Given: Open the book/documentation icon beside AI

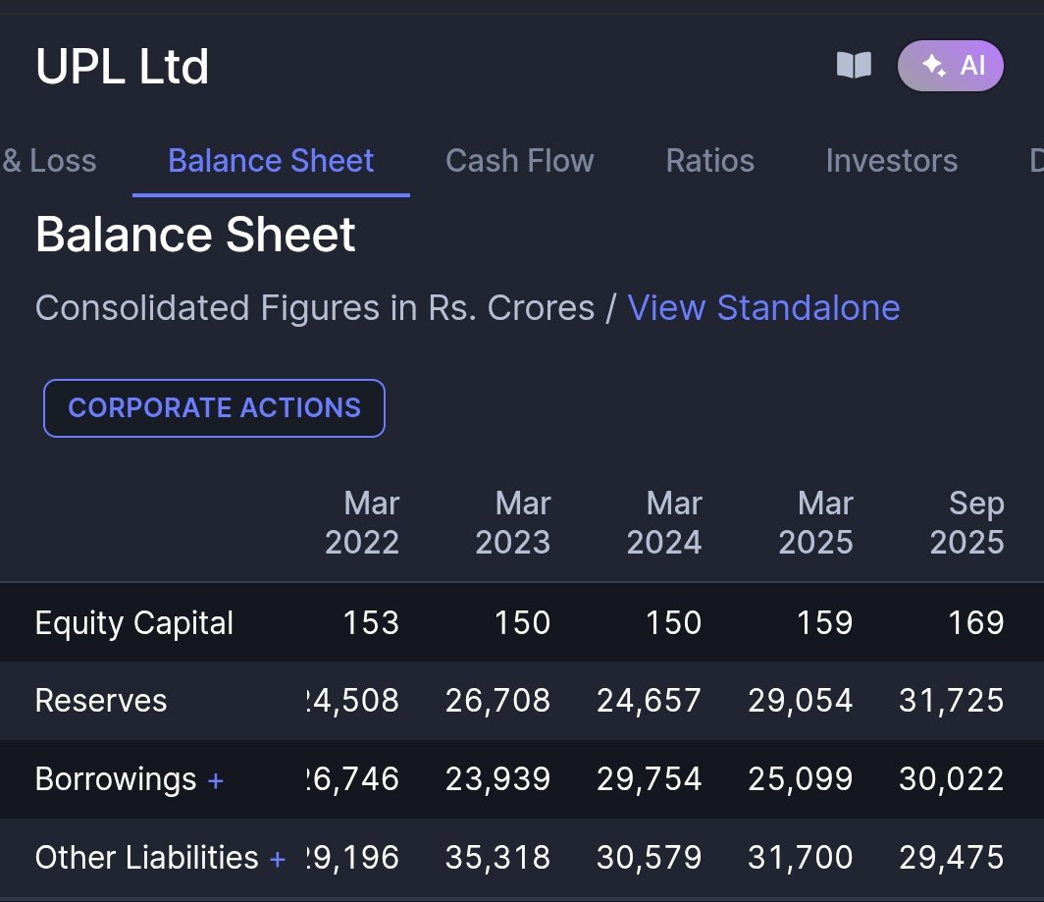Looking at the screenshot, I should coord(854,66).
